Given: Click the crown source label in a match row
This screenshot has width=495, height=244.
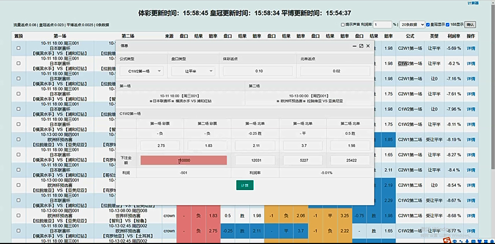Looking at the screenshot, I should tap(169, 216).
